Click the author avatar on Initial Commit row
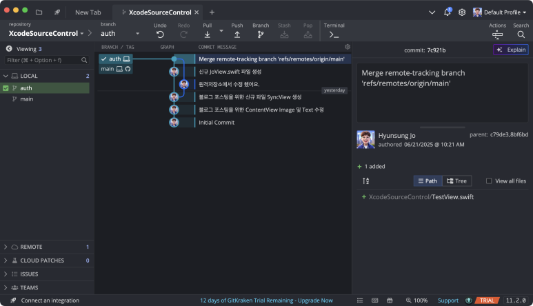 174,122
